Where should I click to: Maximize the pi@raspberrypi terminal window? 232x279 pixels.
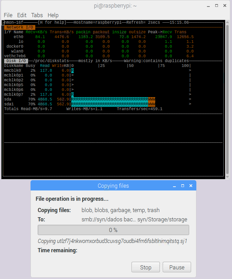point(217,6)
